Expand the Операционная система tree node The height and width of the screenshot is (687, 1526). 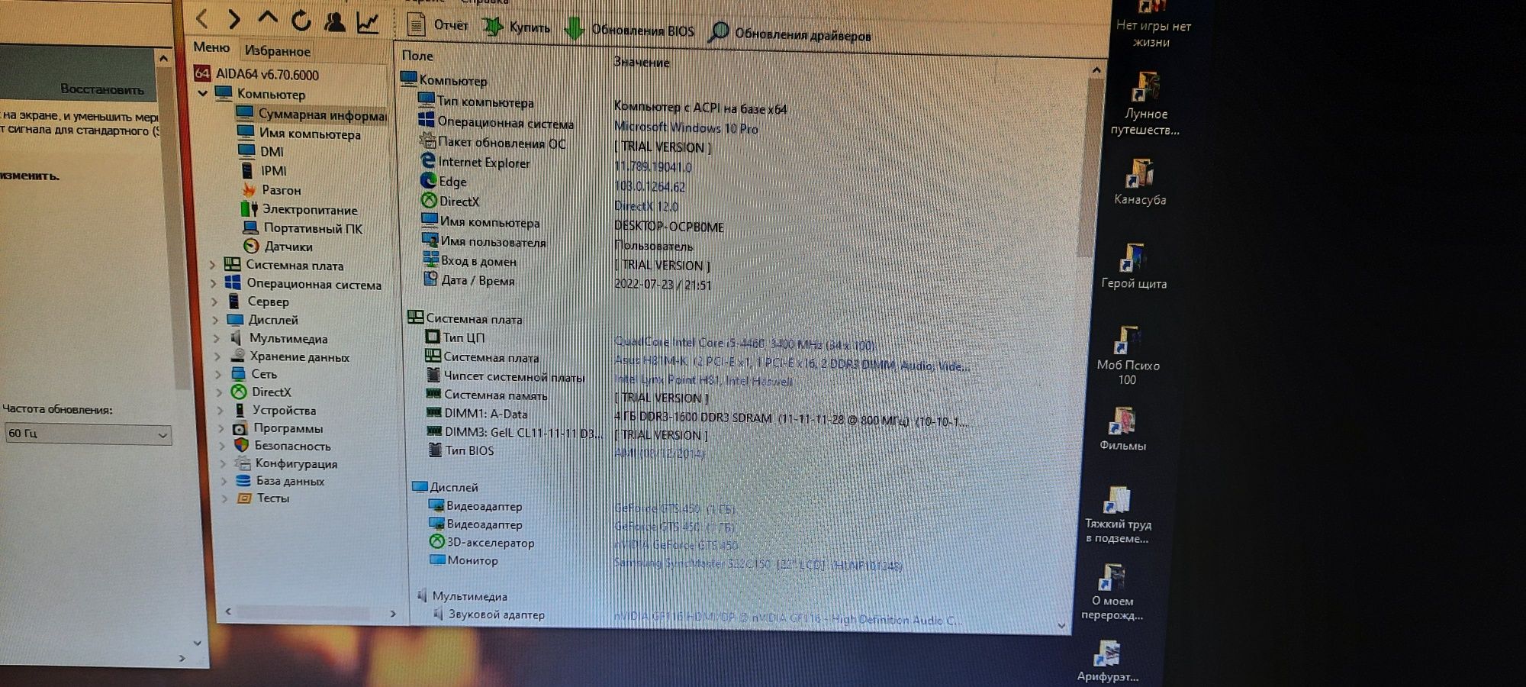coord(214,283)
